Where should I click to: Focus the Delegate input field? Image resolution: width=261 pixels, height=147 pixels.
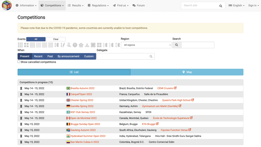[x=126, y=56]
